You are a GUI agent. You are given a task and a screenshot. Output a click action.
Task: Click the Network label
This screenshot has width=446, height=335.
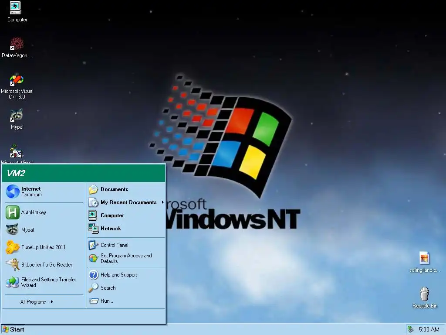pyautogui.click(x=111, y=229)
